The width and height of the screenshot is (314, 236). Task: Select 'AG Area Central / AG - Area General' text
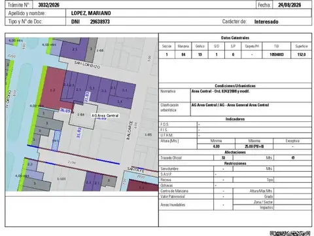click(230, 105)
